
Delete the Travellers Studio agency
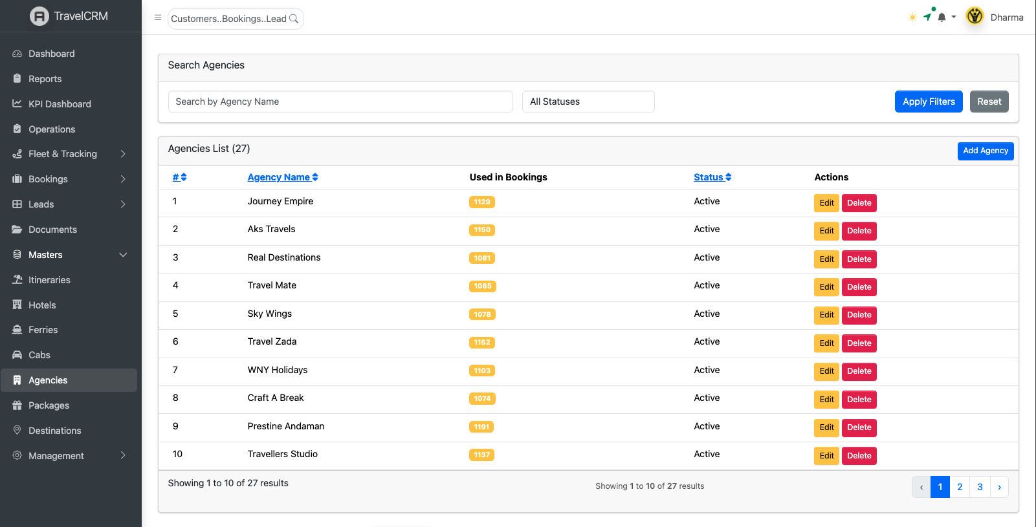(859, 456)
